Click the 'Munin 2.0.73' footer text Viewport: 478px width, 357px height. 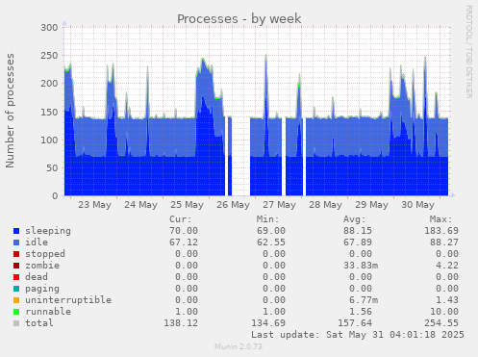tap(239, 346)
